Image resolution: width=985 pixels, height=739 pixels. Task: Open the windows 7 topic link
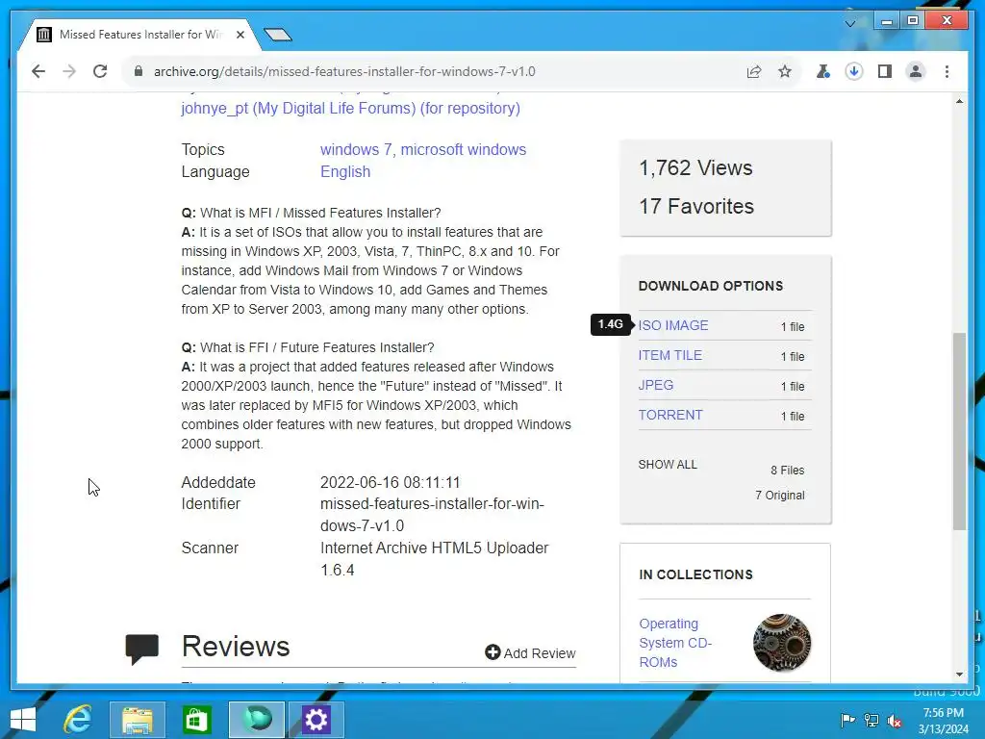click(356, 149)
